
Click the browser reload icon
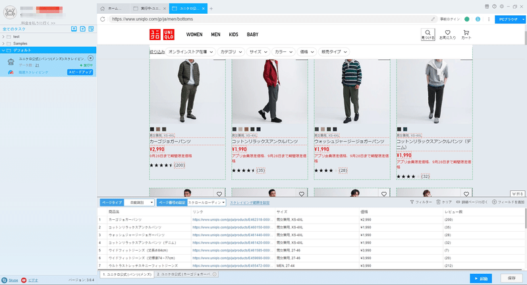103,19
